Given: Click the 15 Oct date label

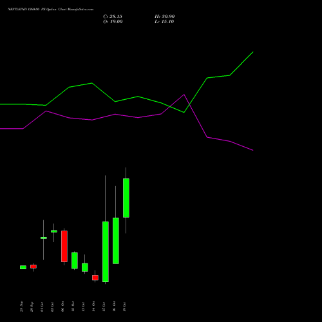Looking at the screenshot, I should click(104, 307).
